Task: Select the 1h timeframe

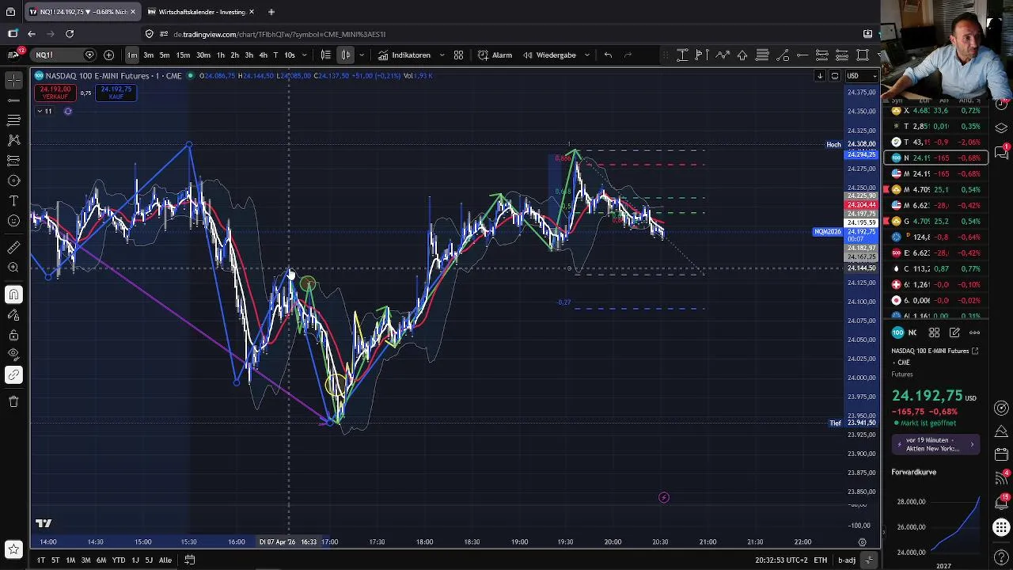Action: [221, 55]
